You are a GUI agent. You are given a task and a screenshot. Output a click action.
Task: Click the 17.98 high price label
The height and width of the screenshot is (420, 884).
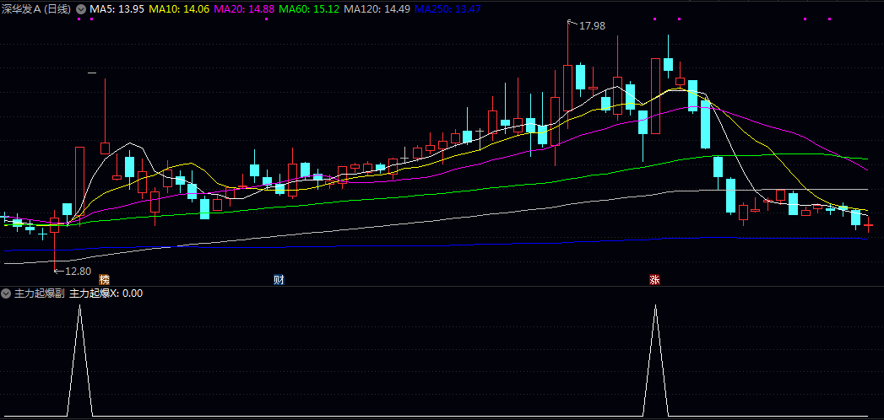point(592,26)
